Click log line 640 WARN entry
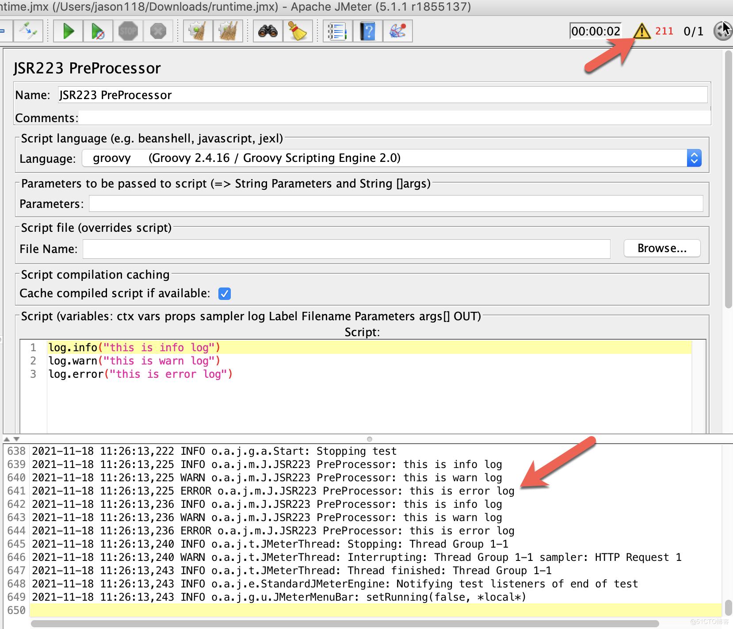Image resolution: width=733 pixels, height=629 pixels. point(267,478)
